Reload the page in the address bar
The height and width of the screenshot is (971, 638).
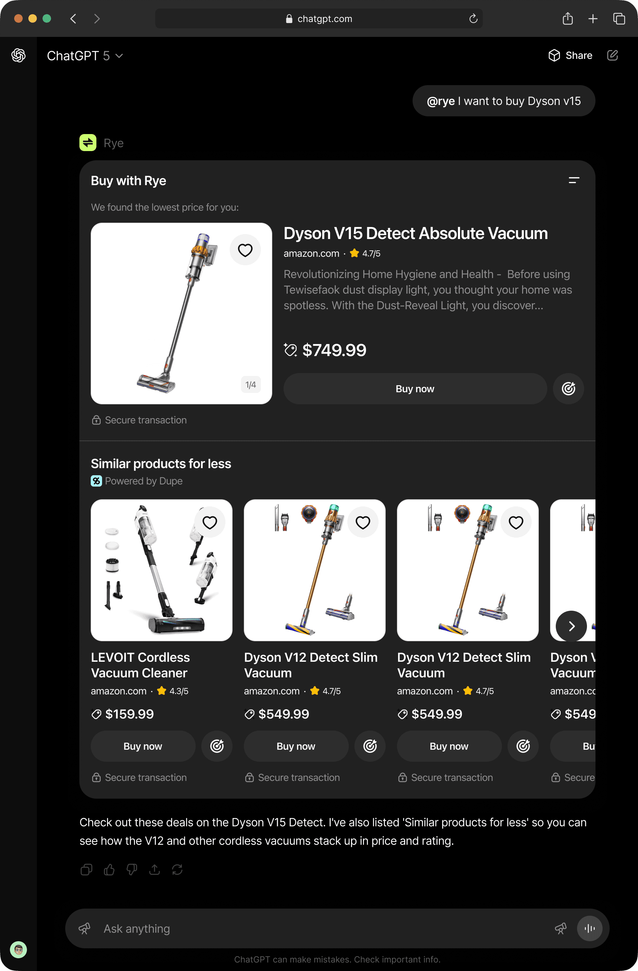pos(473,18)
